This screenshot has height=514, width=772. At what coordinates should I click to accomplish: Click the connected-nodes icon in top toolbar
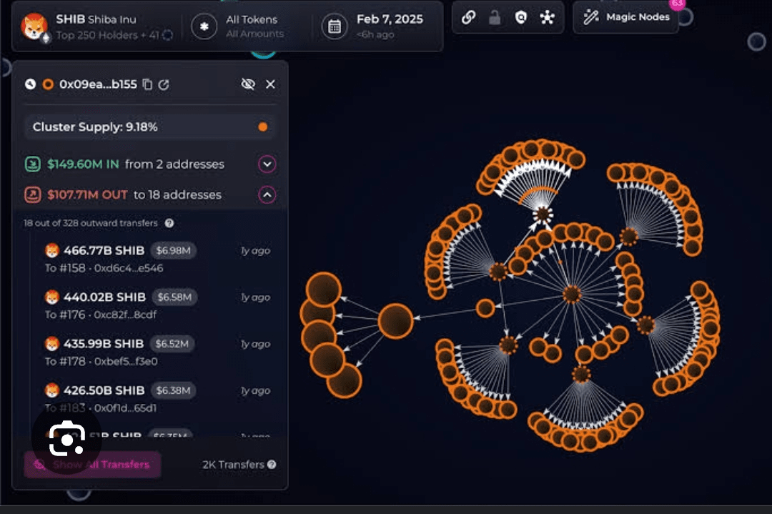(547, 18)
